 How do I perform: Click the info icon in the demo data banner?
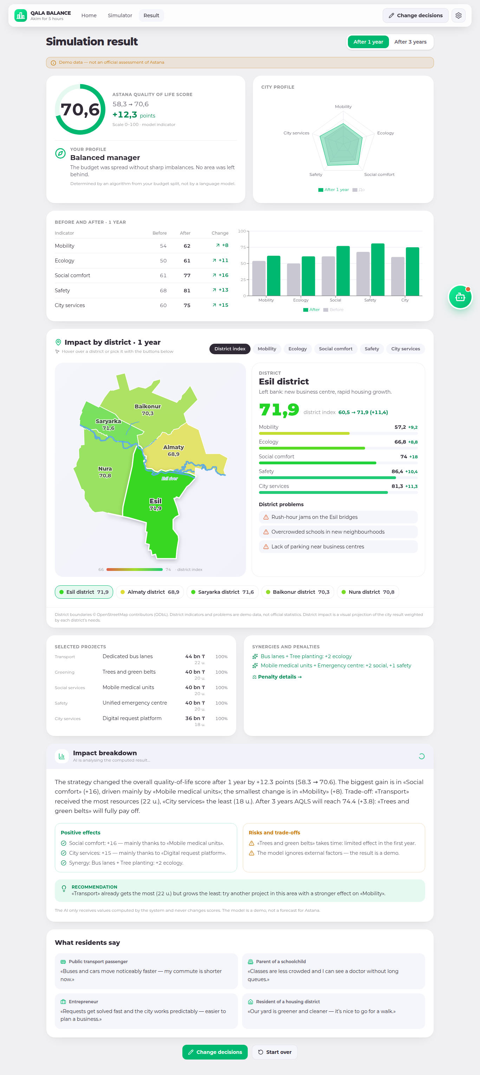pyautogui.click(x=53, y=63)
